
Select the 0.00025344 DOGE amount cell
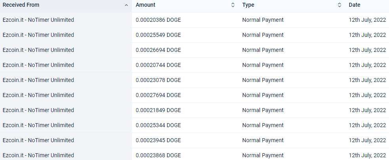pos(158,125)
